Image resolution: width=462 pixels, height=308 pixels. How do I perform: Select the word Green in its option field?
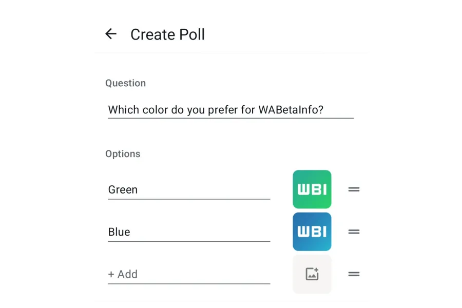click(123, 189)
